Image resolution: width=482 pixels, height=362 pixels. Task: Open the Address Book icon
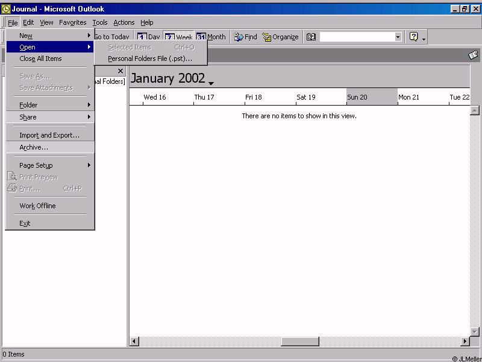click(311, 37)
